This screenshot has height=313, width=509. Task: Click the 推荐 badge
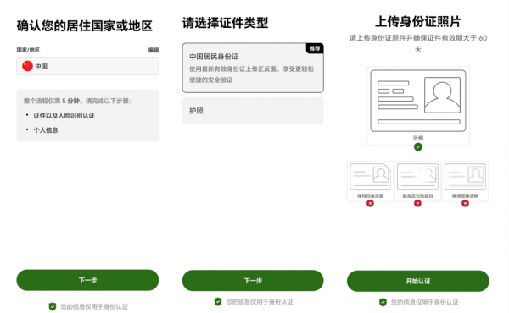[x=315, y=48]
